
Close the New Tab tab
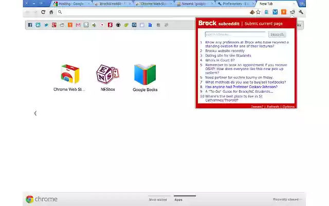tap(294, 4)
